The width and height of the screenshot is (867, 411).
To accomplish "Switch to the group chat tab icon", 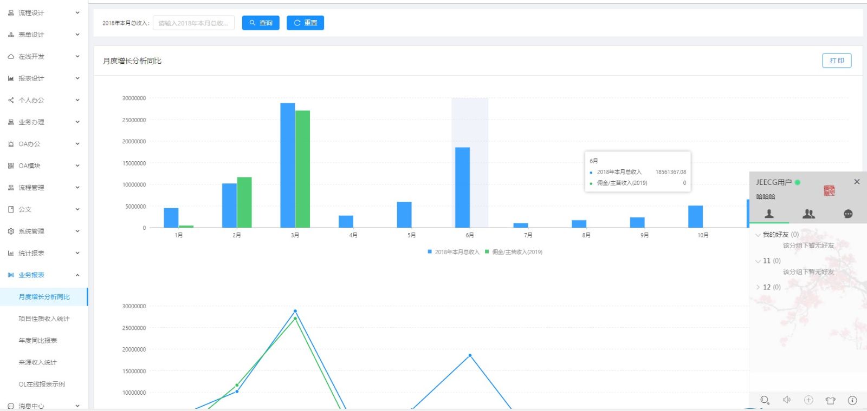I will pos(808,214).
